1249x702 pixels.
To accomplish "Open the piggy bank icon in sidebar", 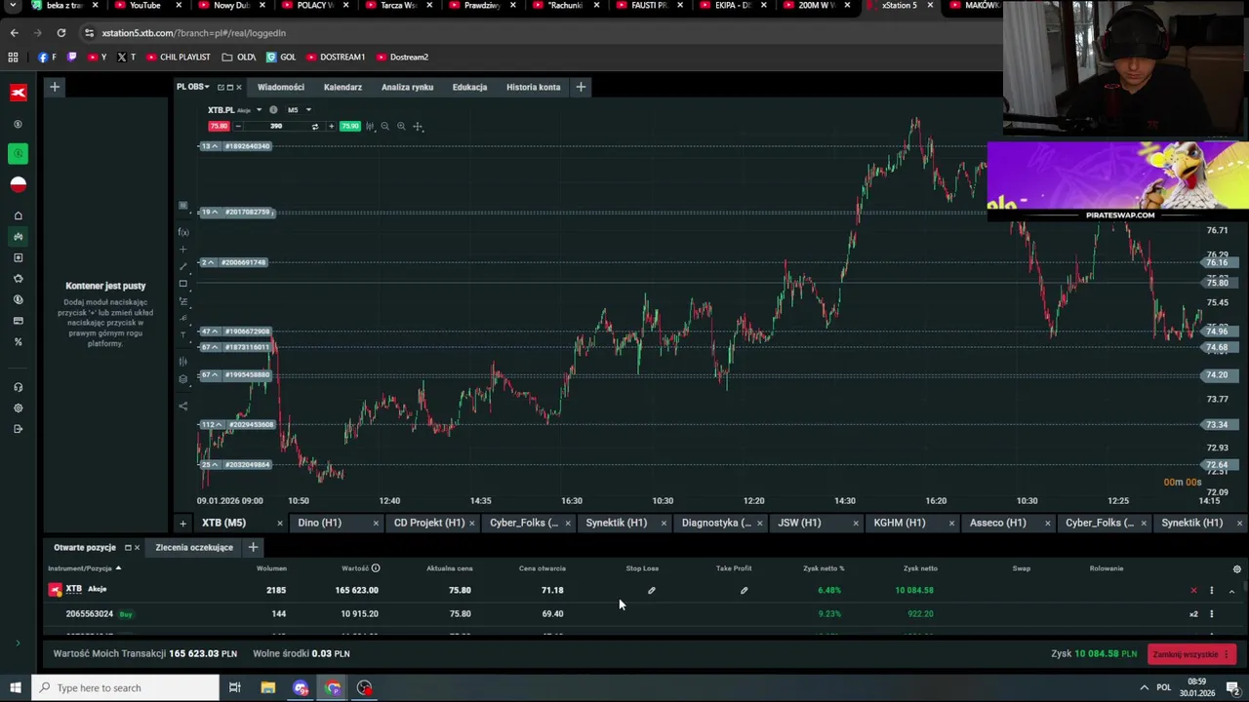I will pos(18,279).
